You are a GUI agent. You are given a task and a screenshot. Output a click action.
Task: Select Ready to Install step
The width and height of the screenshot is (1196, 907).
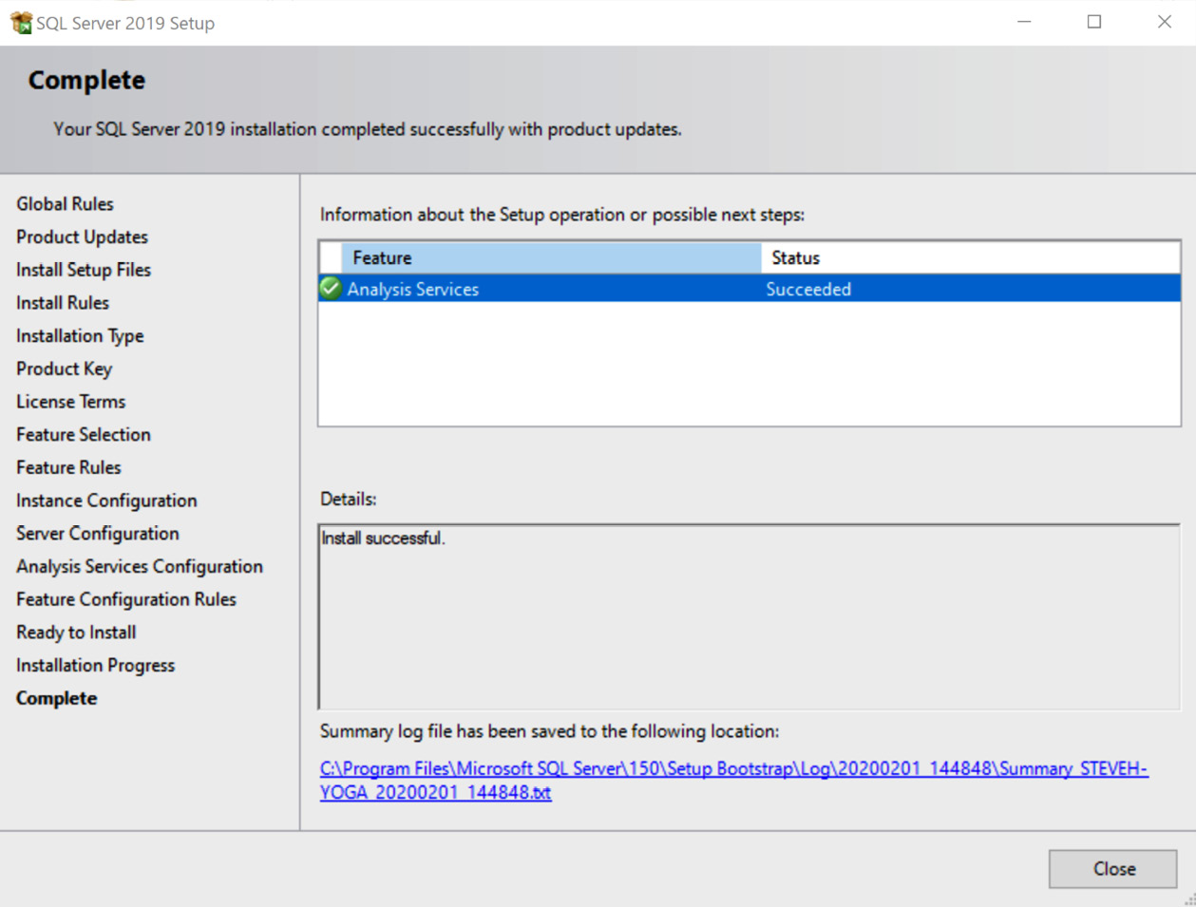coord(76,633)
